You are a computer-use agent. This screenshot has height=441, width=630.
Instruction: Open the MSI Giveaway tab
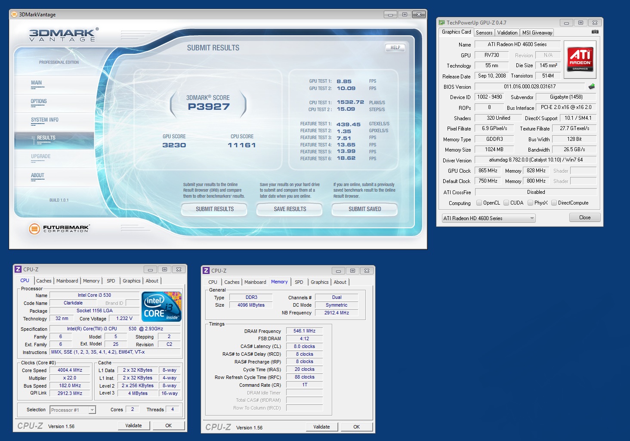pos(537,33)
